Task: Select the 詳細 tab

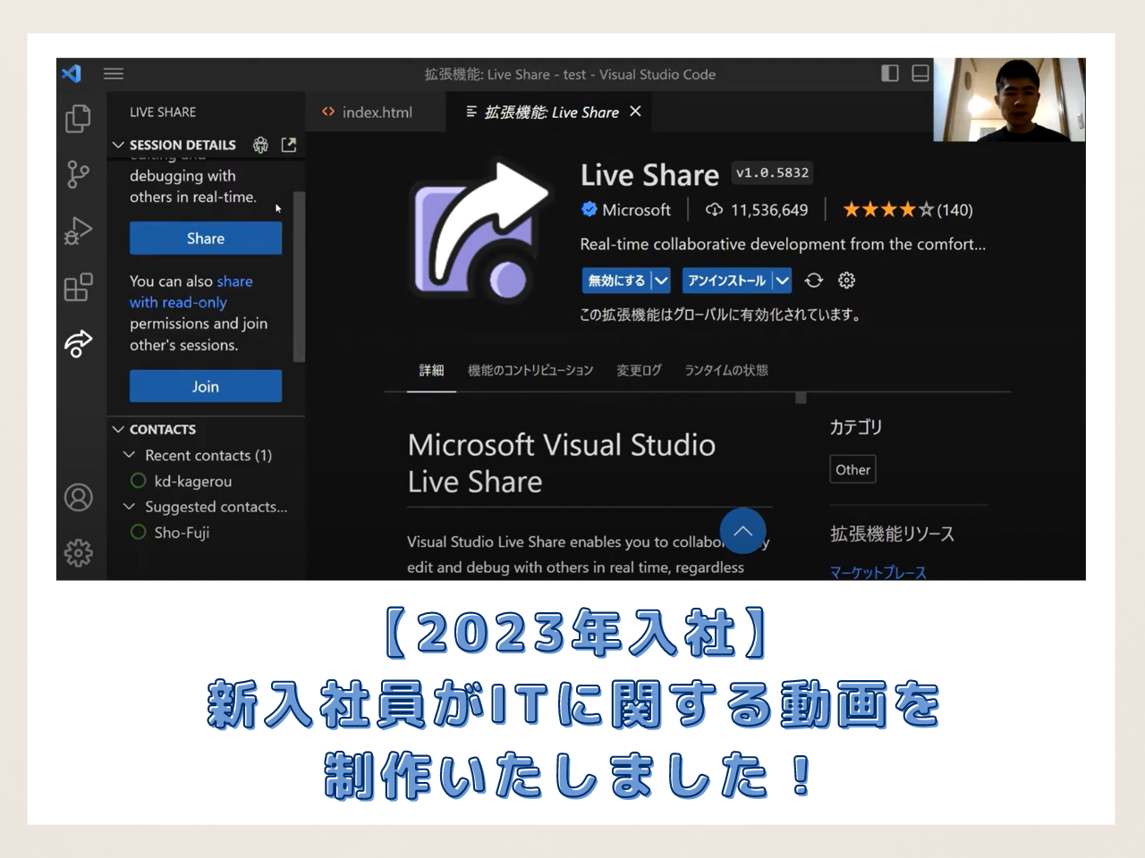Action: point(431,370)
